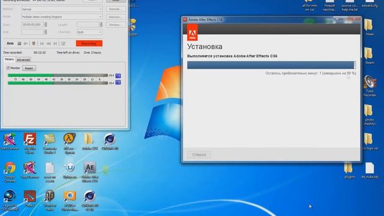Click the Length field stepper arrows
This screenshot has width=384, height=216.
pyautogui.click(x=101, y=25)
